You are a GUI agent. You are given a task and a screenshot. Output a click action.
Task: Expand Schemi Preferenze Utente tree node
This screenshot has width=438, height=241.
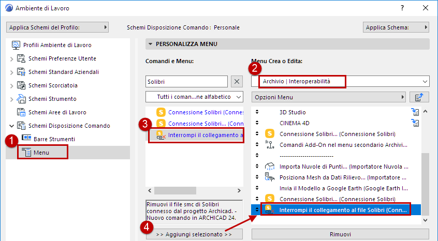(x=11, y=59)
